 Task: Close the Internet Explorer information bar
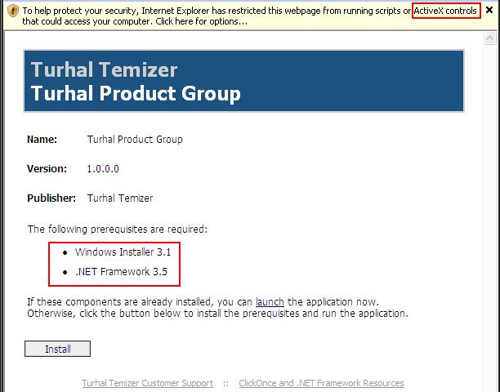point(489,10)
